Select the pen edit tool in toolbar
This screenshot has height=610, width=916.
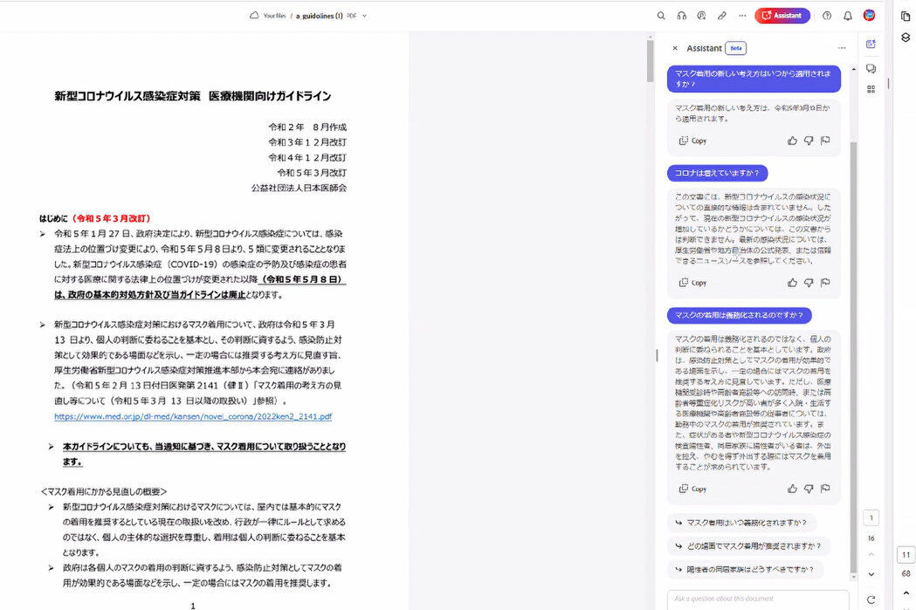pyautogui.click(x=721, y=16)
